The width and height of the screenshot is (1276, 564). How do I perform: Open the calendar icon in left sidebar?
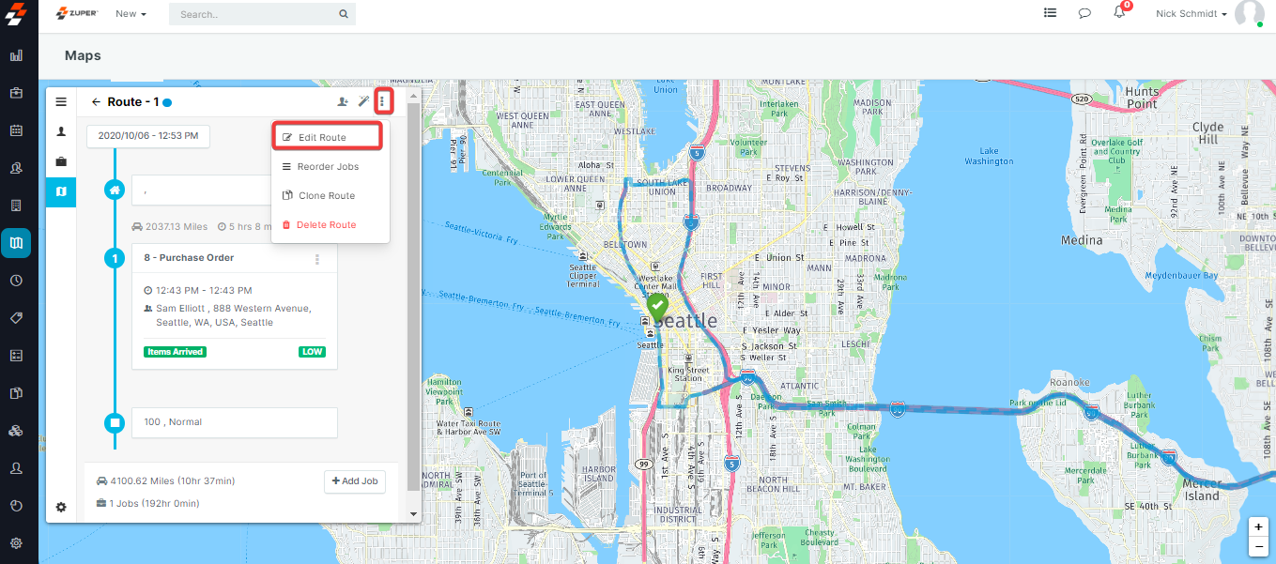pyautogui.click(x=16, y=130)
